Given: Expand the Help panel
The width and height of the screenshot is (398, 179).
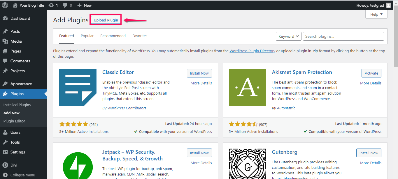Looking at the screenshot, I should pyautogui.click(x=376, y=14).
